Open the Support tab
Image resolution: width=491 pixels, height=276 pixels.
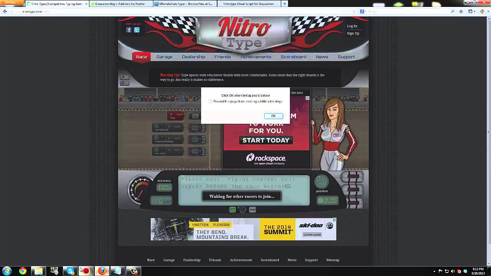click(x=346, y=57)
